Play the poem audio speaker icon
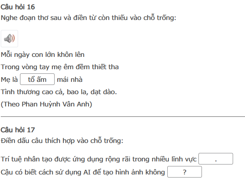245x181 pixels. pyautogui.click(x=9, y=38)
